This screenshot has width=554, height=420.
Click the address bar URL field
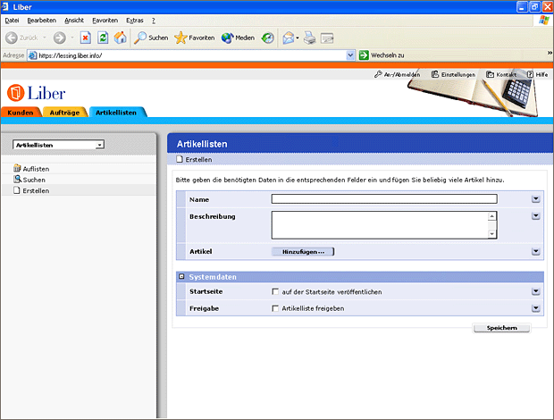tap(191, 55)
